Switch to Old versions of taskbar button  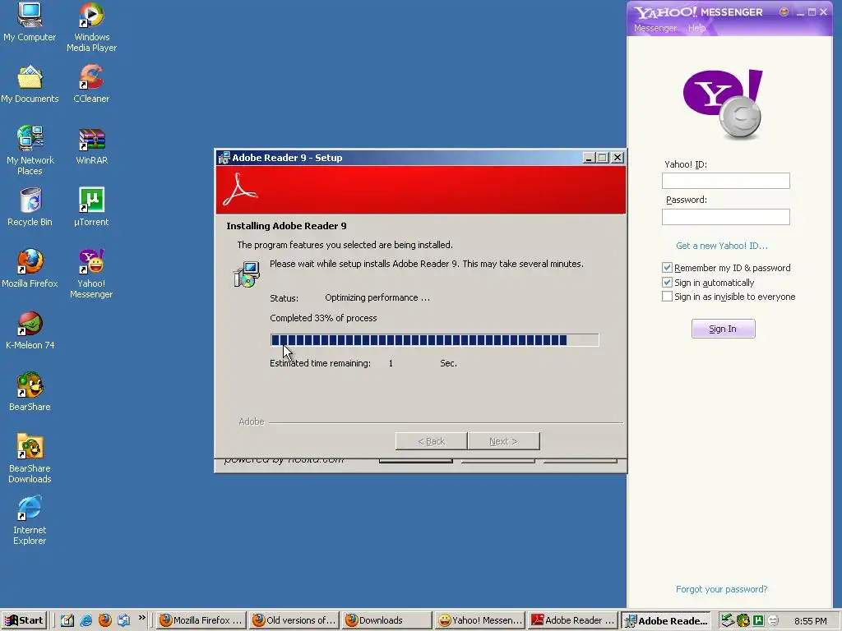click(x=294, y=620)
